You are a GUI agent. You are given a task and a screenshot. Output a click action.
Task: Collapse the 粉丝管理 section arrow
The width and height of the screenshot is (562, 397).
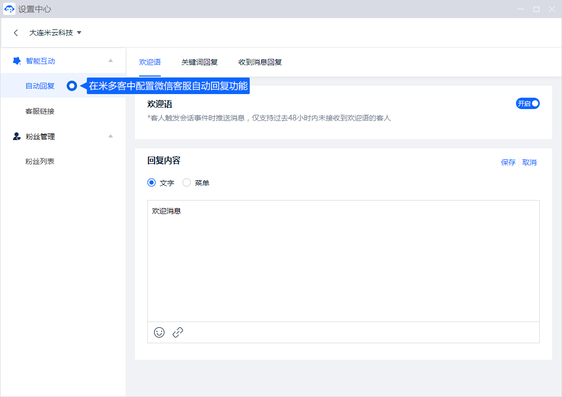tap(110, 136)
